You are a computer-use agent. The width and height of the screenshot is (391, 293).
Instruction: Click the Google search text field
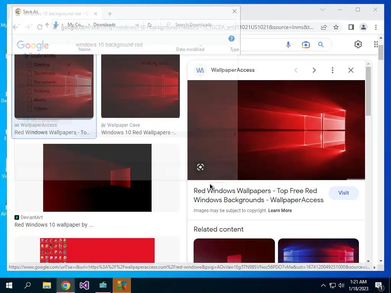point(174,45)
